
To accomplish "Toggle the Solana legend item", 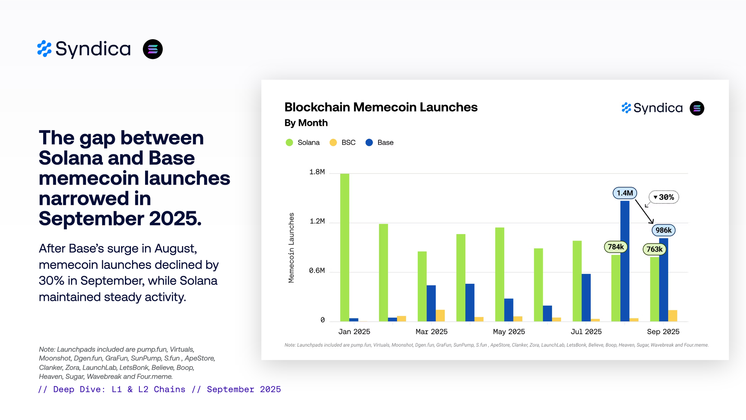I will (308, 143).
